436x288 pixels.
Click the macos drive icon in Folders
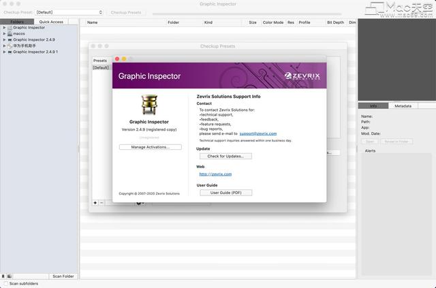coord(10,33)
